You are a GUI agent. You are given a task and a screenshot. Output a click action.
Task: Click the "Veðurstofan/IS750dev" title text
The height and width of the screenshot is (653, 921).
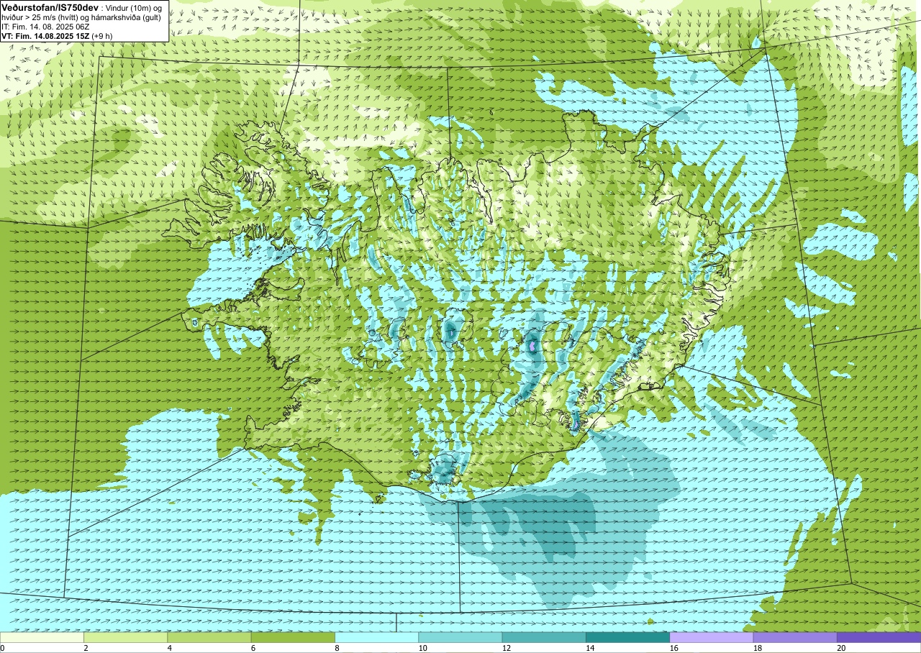coord(50,6)
